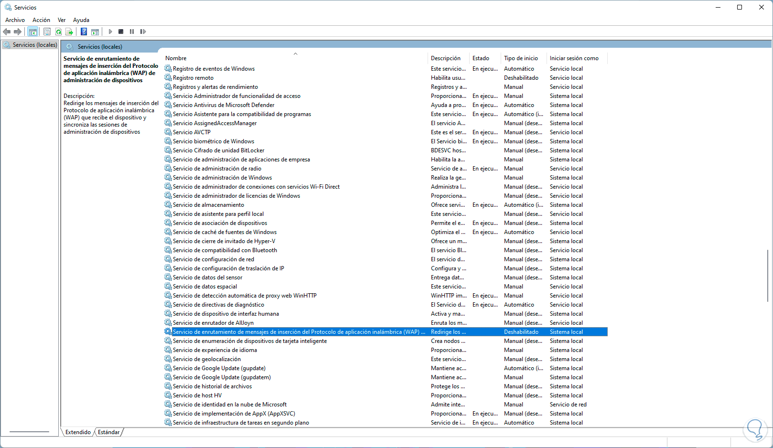
Task: Click gear icon of Servicio de configuración de red
Action: [x=168, y=259]
